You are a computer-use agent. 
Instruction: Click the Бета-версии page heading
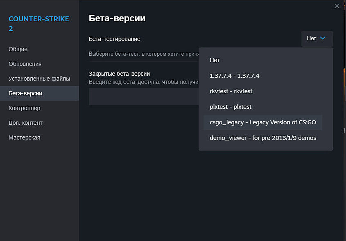117,18
